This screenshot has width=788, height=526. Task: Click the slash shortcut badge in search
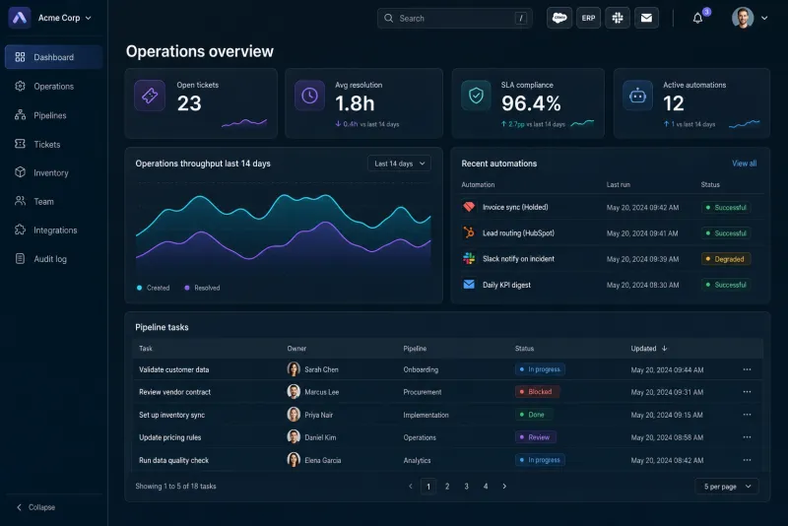521,18
